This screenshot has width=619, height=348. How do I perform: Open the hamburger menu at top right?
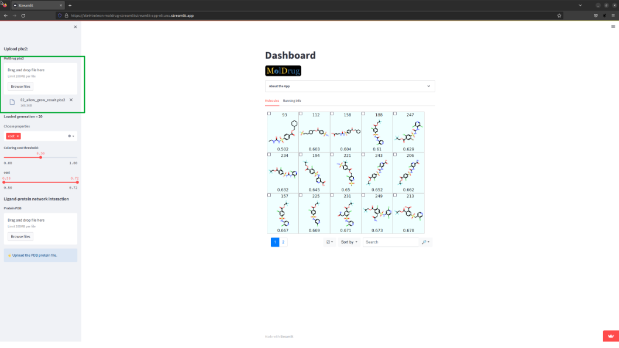pyautogui.click(x=613, y=27)
